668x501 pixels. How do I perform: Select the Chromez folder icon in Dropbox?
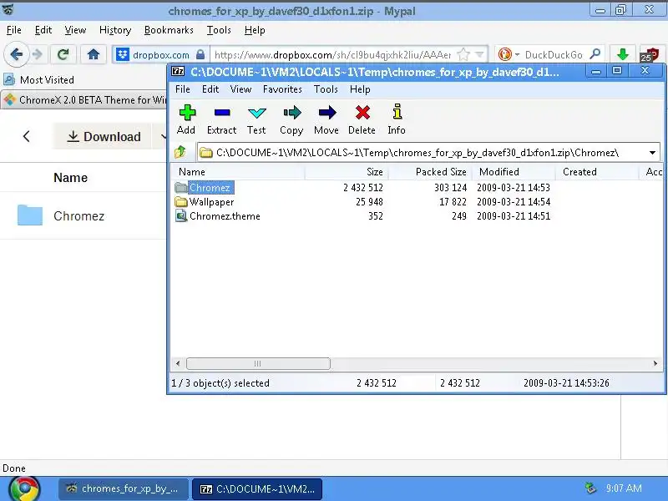[30, 215]
